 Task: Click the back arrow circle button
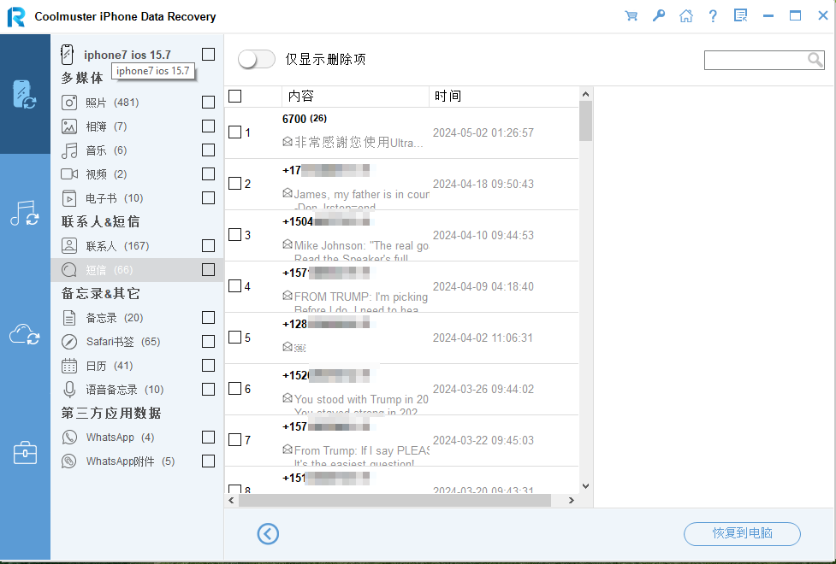268,533
